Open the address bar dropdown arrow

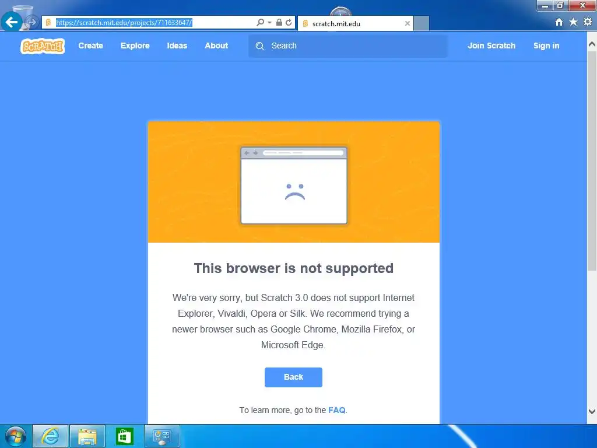[269, 23]
